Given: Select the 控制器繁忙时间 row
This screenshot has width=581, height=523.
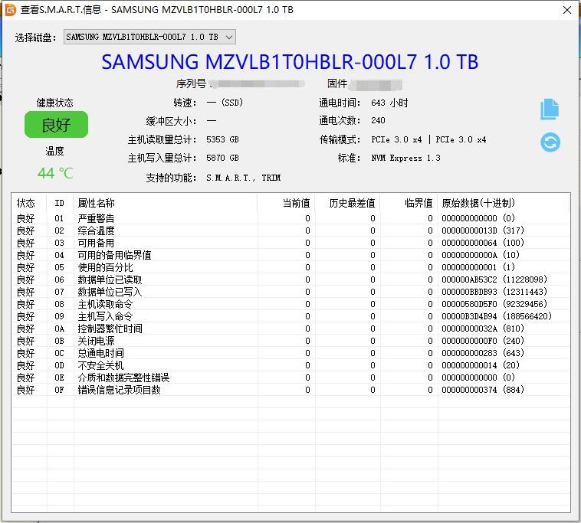Looking at the screenshot, I should (290, 329).
